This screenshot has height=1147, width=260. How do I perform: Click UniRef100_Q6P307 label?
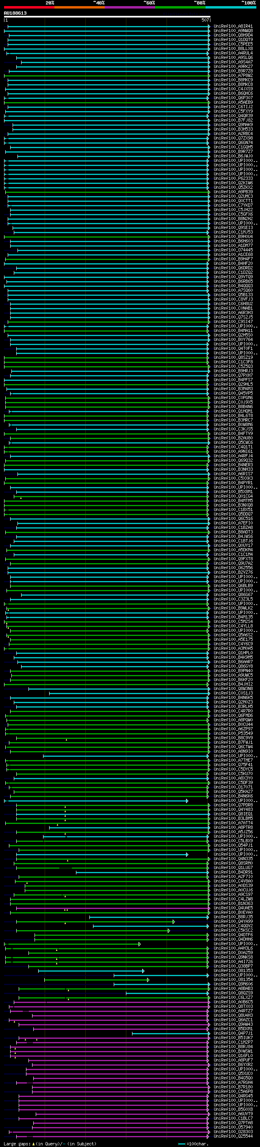tap(233, 98)
